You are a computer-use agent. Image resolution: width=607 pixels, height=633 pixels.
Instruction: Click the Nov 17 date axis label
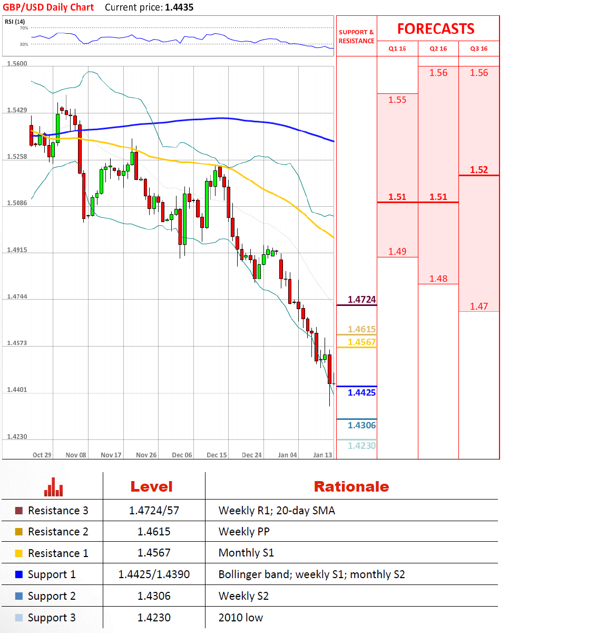click(x=111, y=455)
